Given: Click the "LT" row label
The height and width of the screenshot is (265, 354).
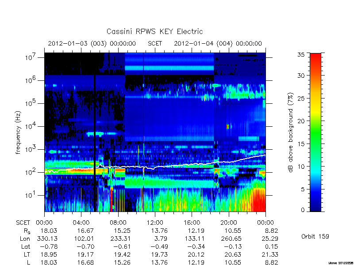Looking at the screenshot, I should (27, 255).
